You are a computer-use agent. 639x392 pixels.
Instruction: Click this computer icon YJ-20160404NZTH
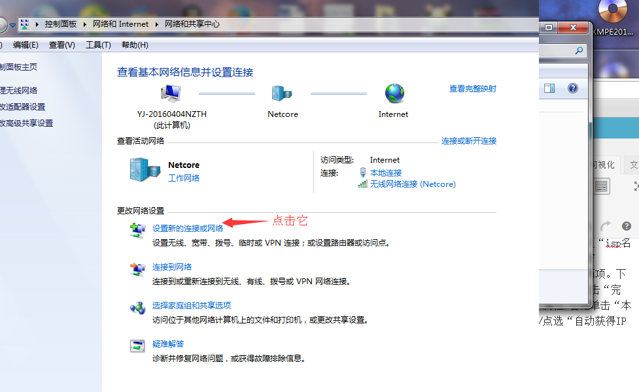coord(171,93)
